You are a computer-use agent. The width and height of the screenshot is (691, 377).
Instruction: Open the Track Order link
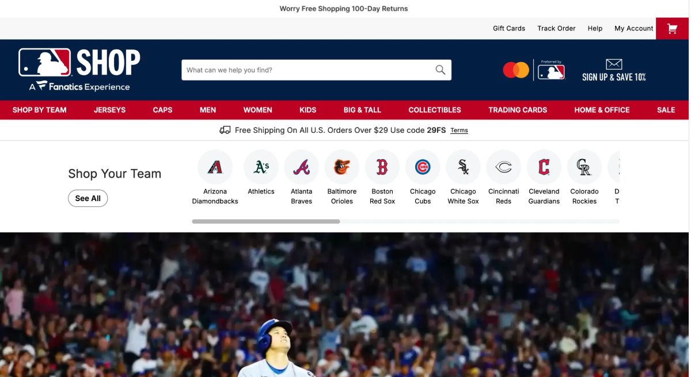tap(556, 28)
